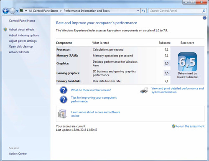Viewport: 209px width, 161px height.
Task: Click the Graphics subscore 6,5
Action: click(166, 64)
